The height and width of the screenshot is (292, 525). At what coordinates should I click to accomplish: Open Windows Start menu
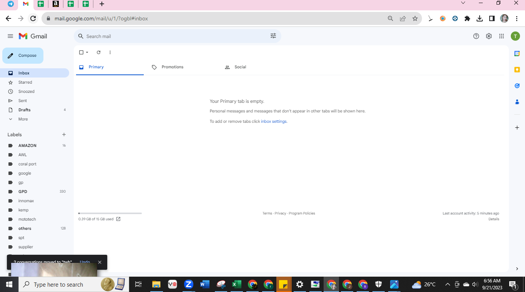(9, 284)
